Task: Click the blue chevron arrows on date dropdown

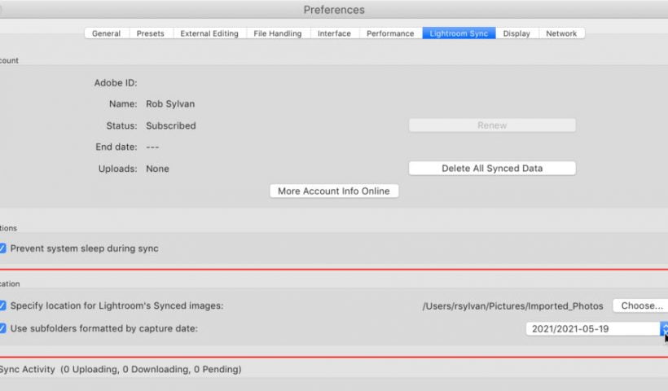Action: click(x=664, y=329)
